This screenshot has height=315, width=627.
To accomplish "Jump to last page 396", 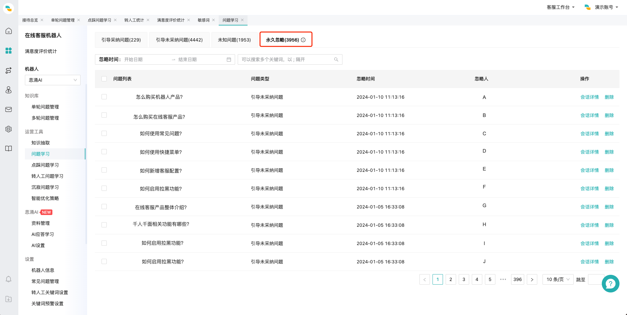I will point(518,279).
